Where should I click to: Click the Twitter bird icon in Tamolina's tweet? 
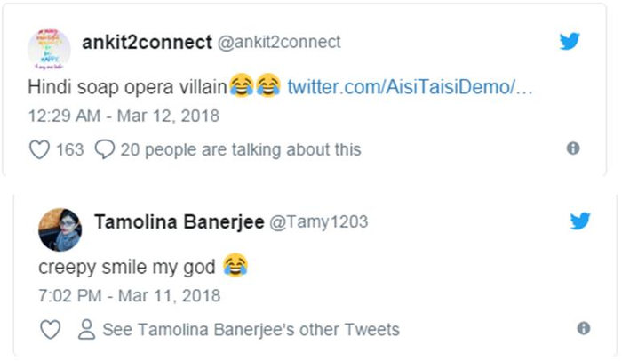[580, 221]
